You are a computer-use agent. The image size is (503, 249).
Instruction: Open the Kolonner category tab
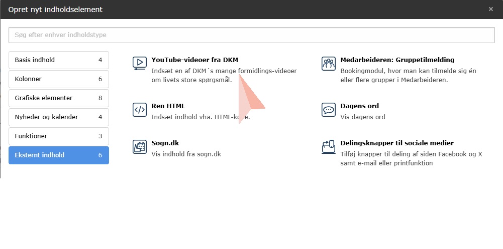click(x=58, y=79)
